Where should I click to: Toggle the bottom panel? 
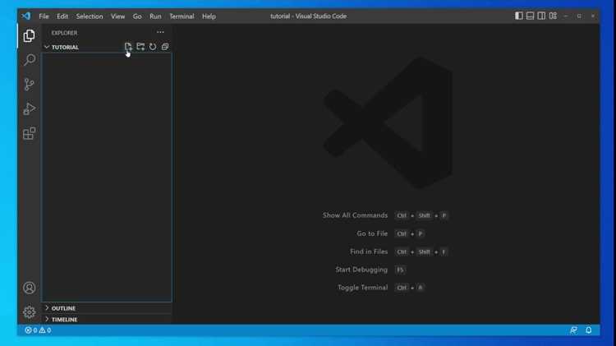pos(530,16)
